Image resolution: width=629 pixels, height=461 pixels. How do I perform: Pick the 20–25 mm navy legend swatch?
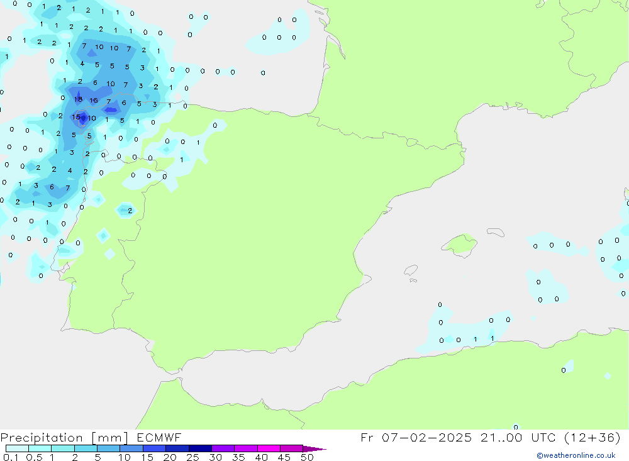click(177, 448)
